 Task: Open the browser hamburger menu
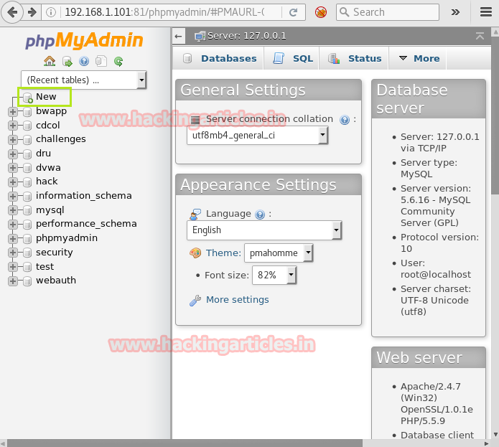pyautogui.click(x=486, y=12)
